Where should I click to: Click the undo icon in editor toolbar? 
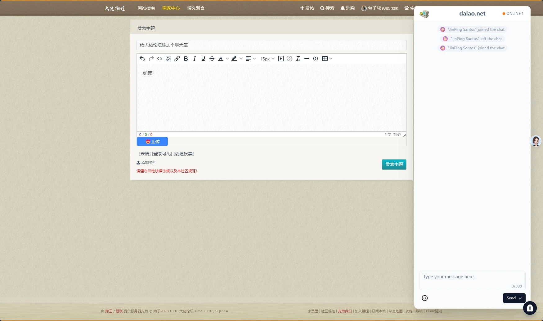click(142, 59)
